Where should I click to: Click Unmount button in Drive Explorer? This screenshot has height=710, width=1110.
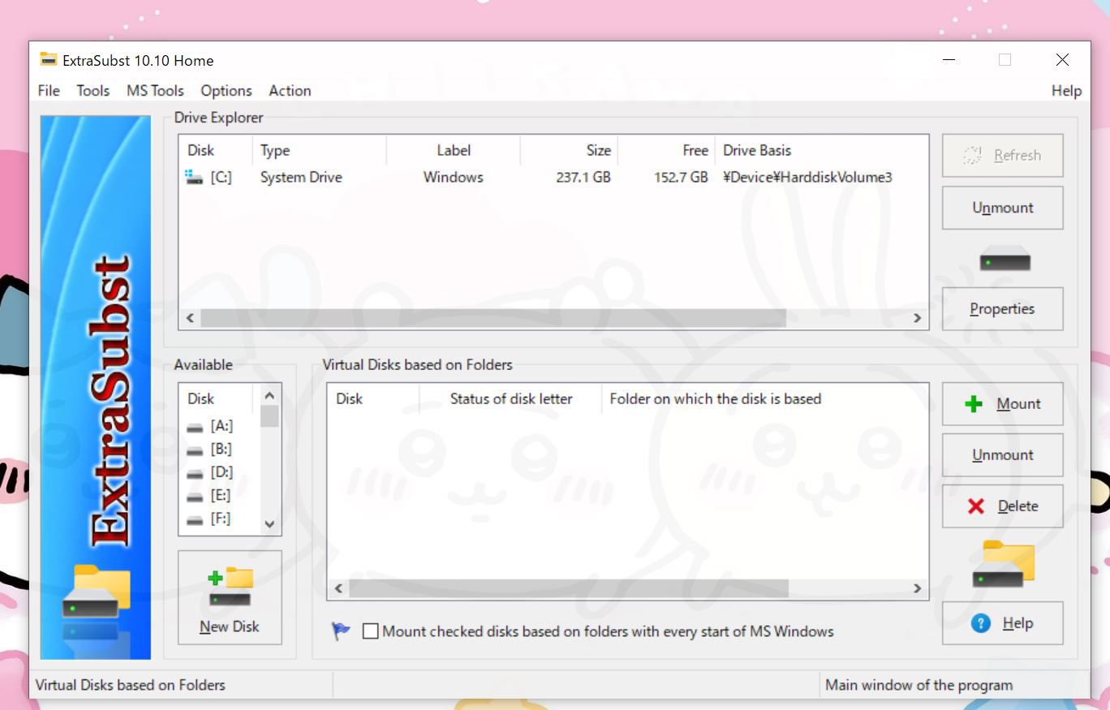[1002, 208]
